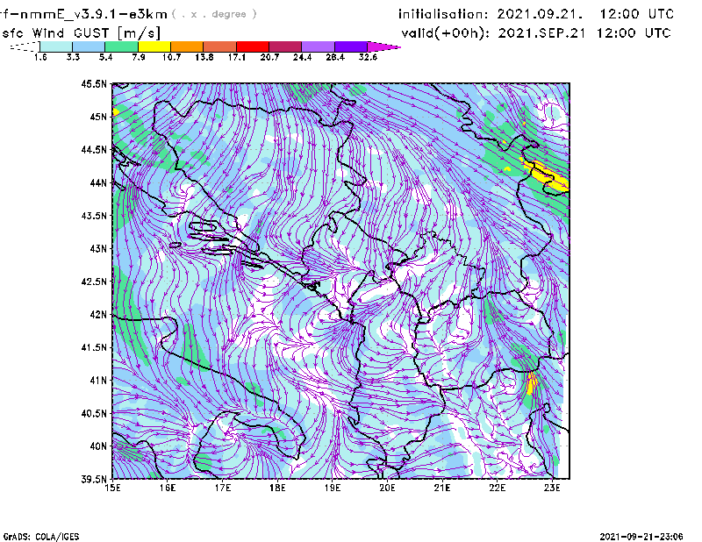Click the "43N" latitude label
The image size is (702, 542).
click(98, 248)
